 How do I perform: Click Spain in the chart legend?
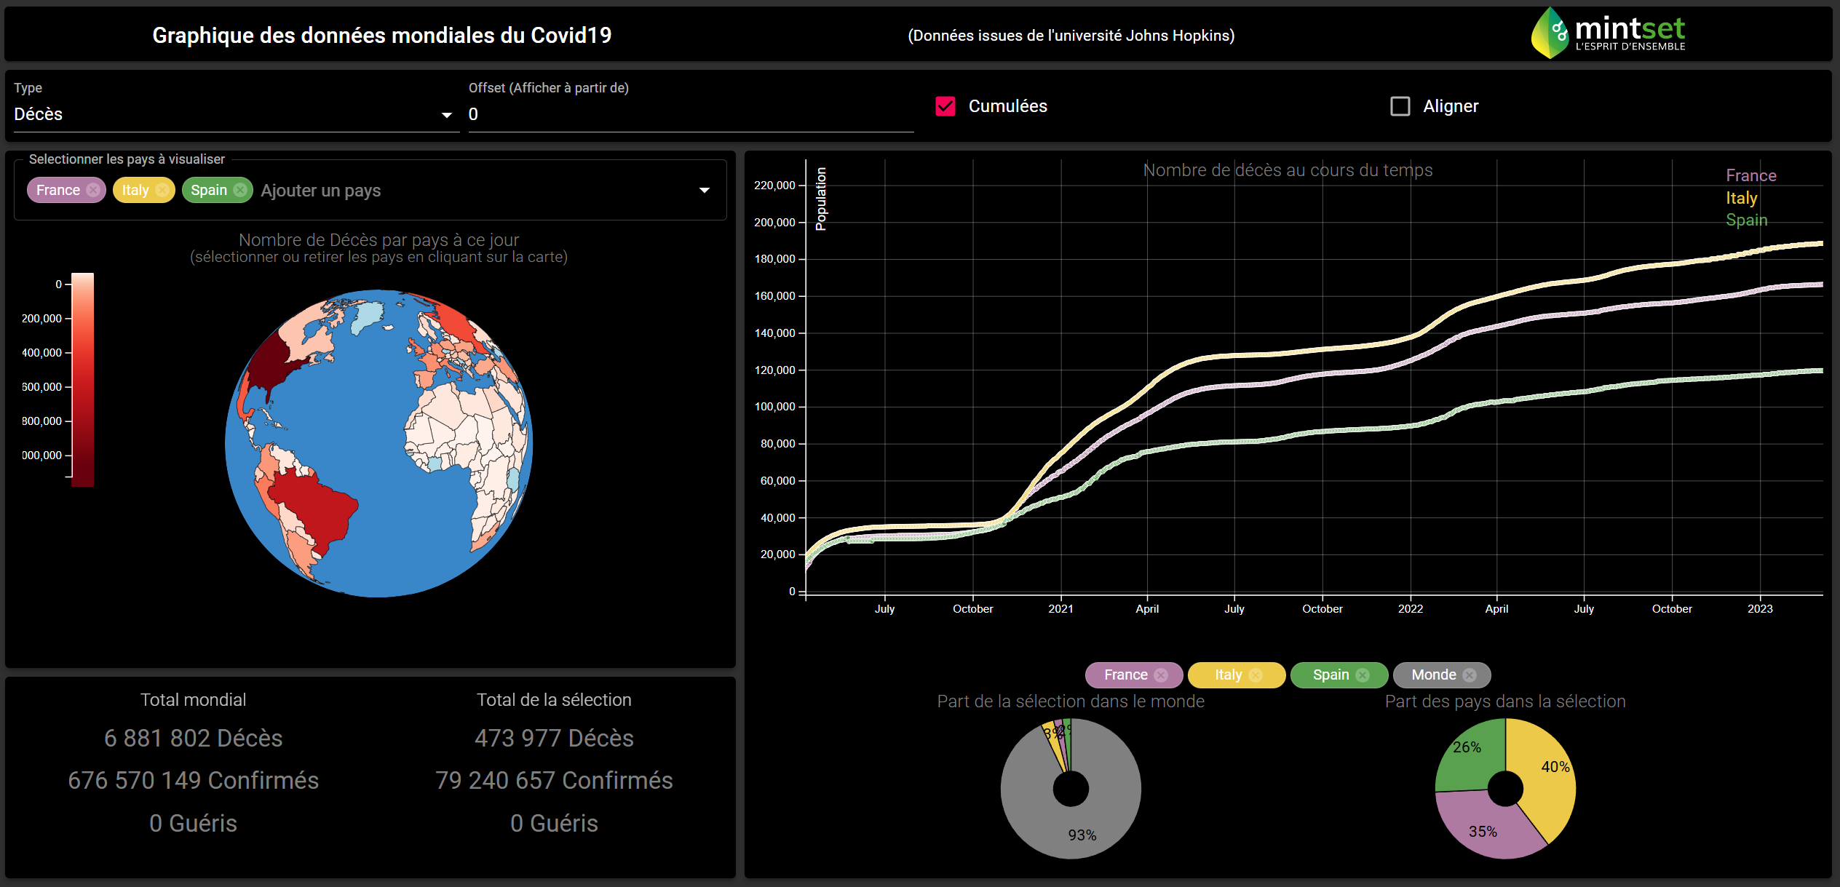pos(1746,220)
